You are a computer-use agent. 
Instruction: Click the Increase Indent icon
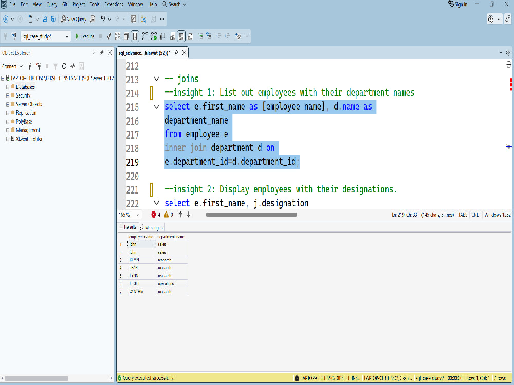tap(228, 36)
